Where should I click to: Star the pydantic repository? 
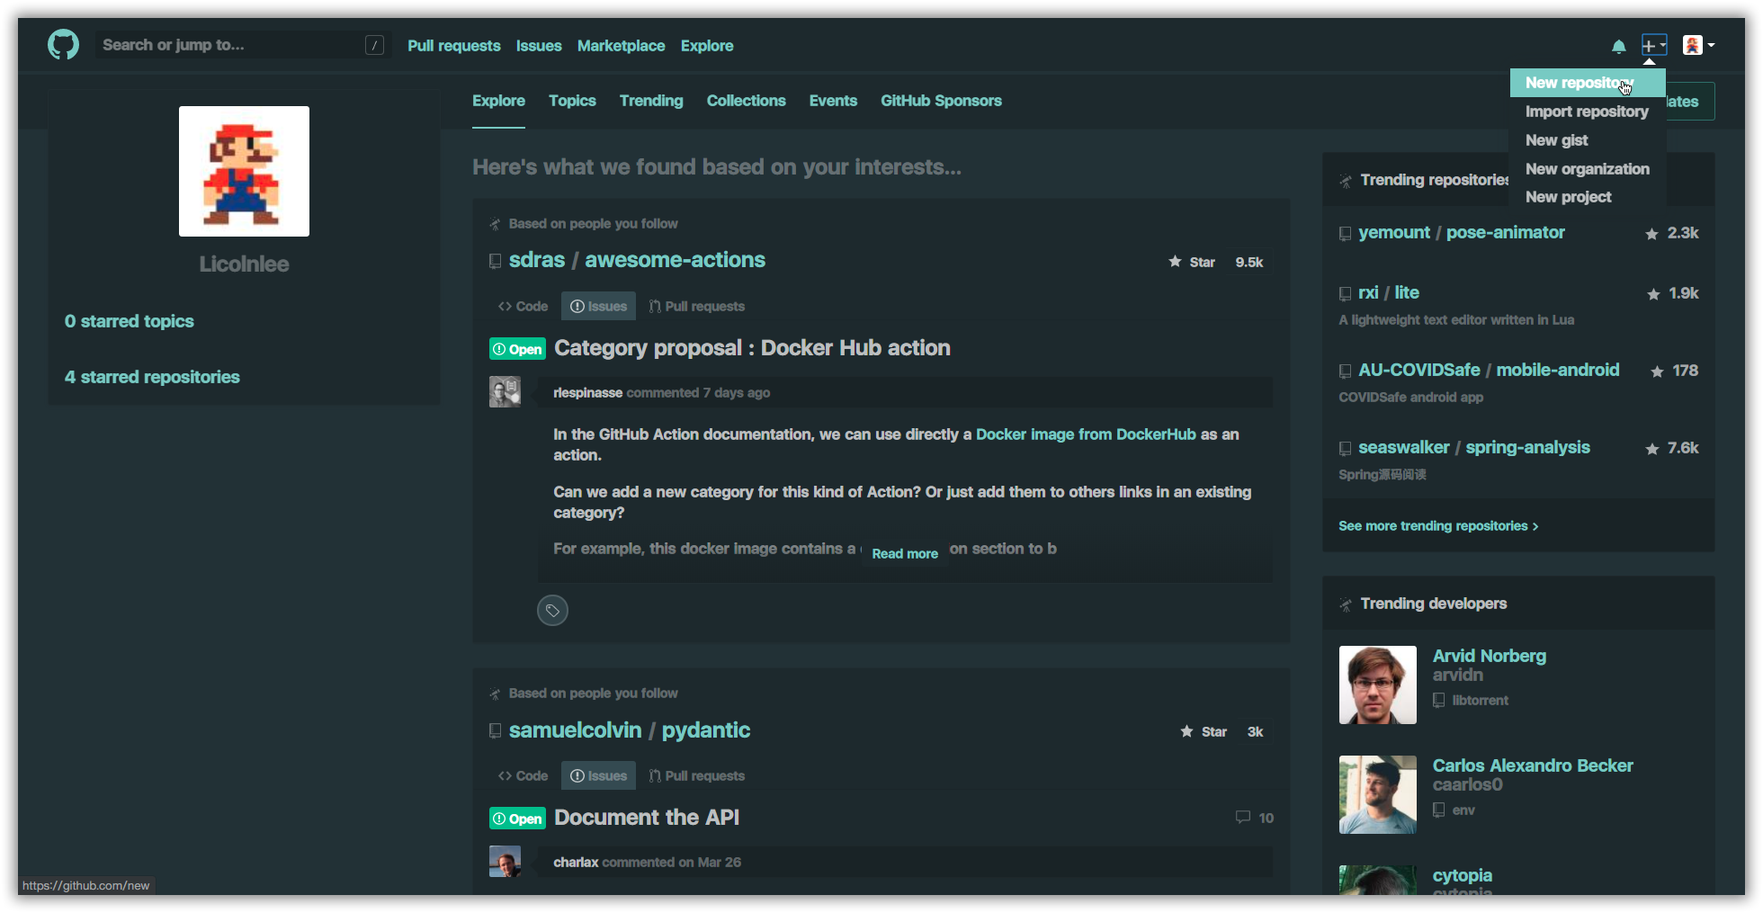(x=1204, y=731)
